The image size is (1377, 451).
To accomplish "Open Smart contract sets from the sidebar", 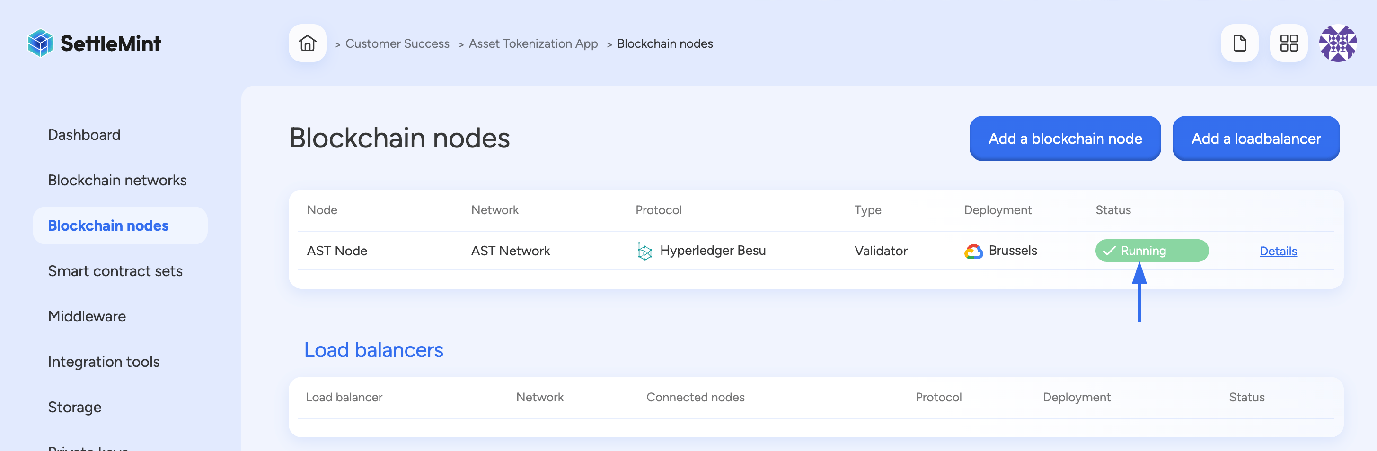I will [115, 270].
